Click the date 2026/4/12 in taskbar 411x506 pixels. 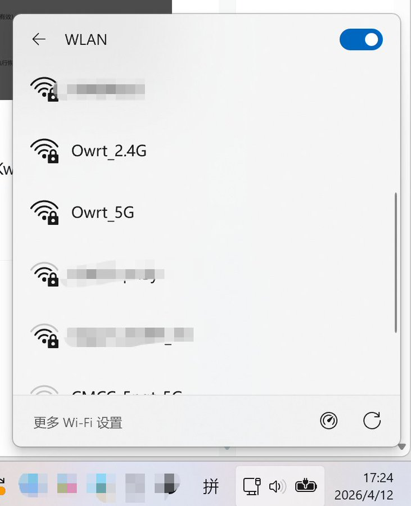(364, 495)
